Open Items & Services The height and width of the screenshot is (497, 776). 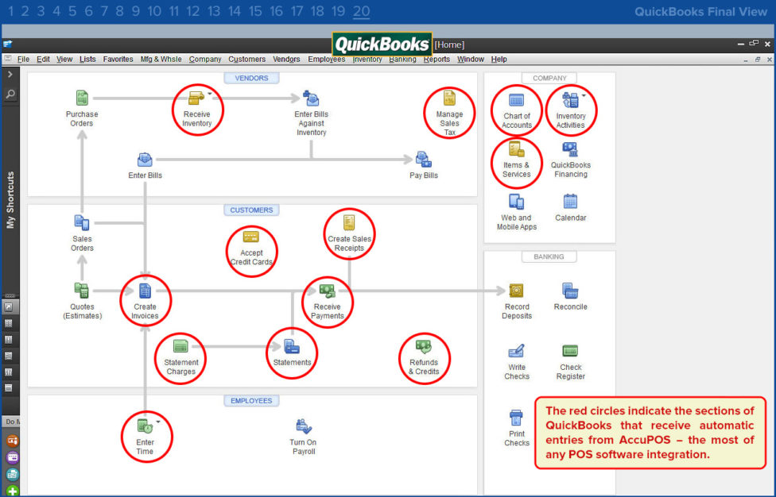516,149
